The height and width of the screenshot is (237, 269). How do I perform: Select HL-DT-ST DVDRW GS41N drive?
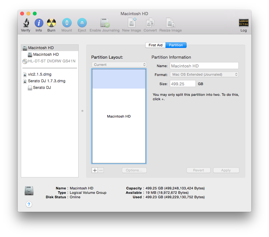point(50,61)
